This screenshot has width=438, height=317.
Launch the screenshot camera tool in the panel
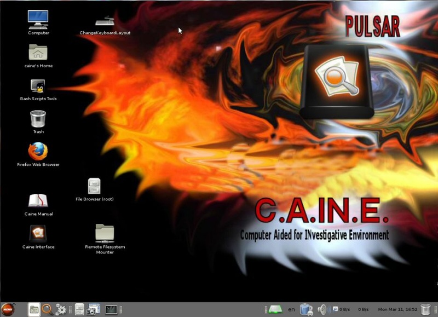pos(93,309)
